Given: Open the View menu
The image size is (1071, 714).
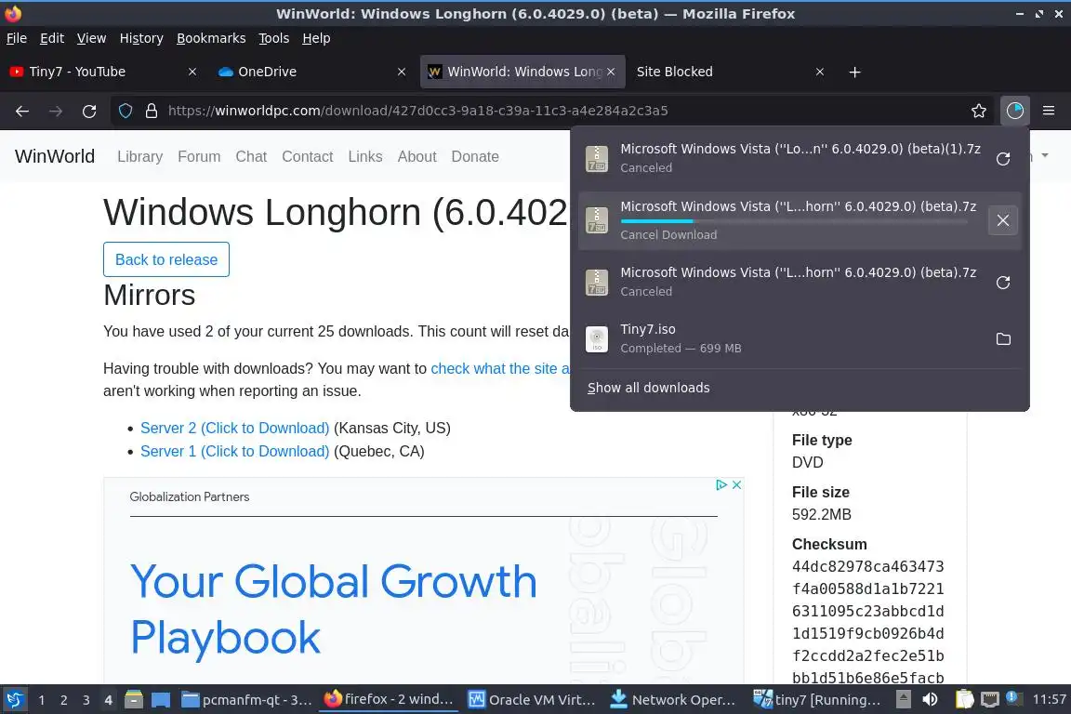Looking at the screenshot, I should click(91, 38).
